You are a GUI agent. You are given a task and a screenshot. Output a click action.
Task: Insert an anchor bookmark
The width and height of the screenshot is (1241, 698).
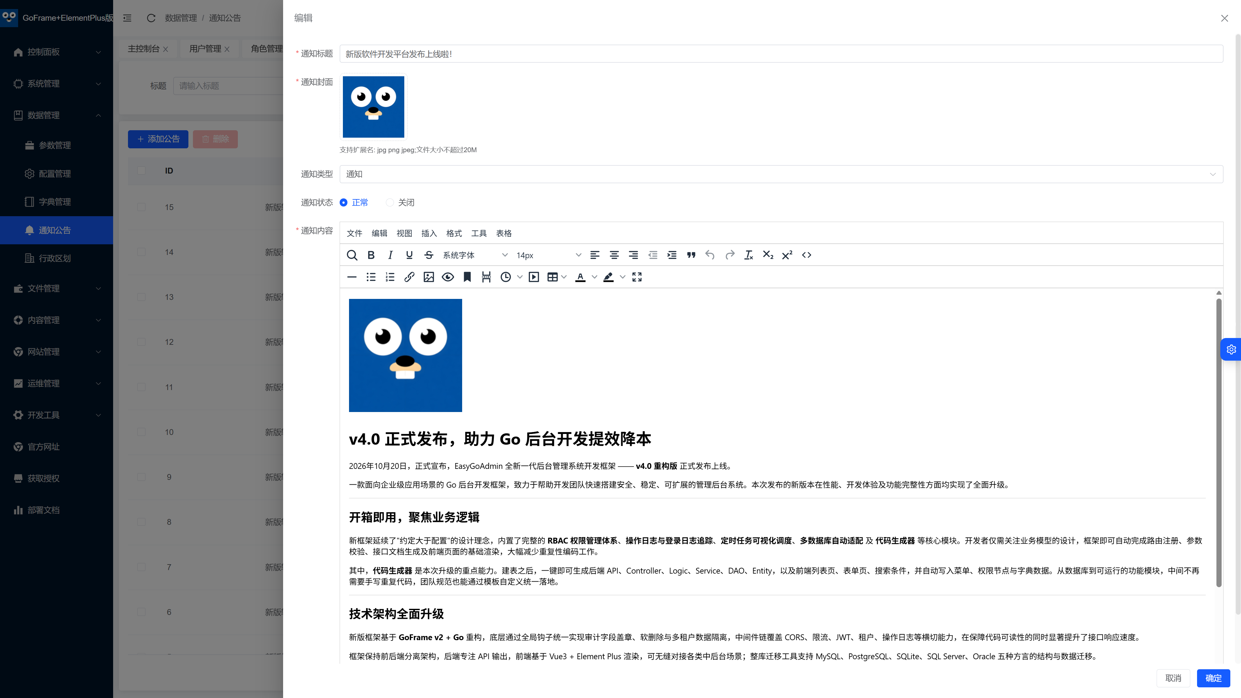(467, 277)
